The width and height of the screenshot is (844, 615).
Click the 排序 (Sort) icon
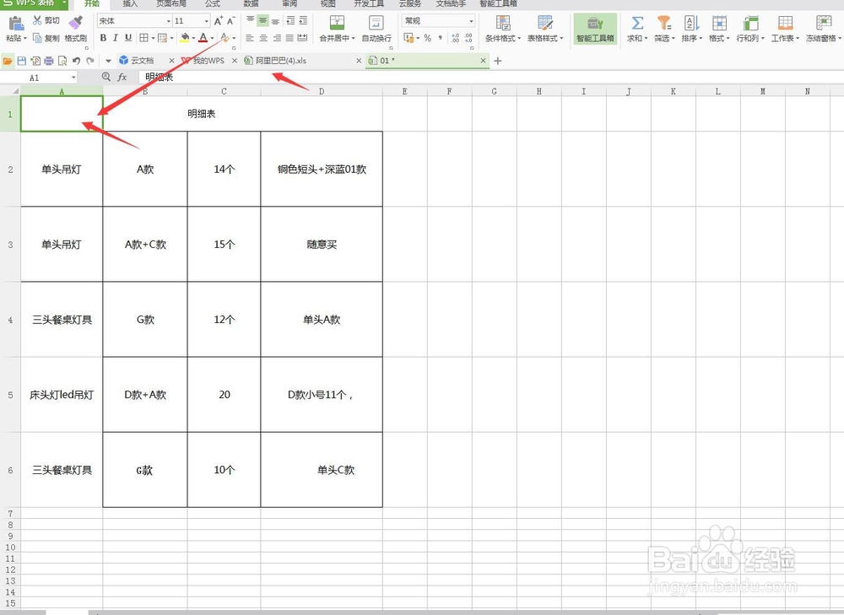click(x=690, y=23)
